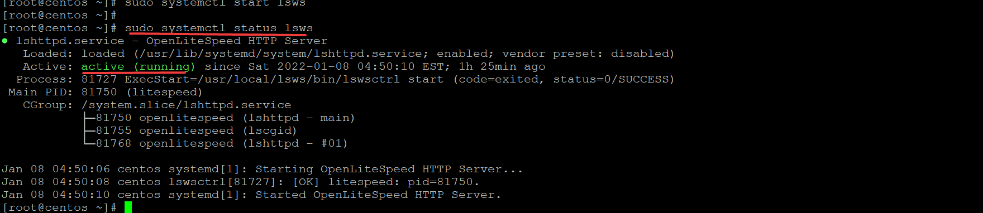Image resolution: width=983 pixels, height=213 pixels.
Task: Click the 'OpenLiteSpeed HTTP Server' service description
Action: [237, 41]
